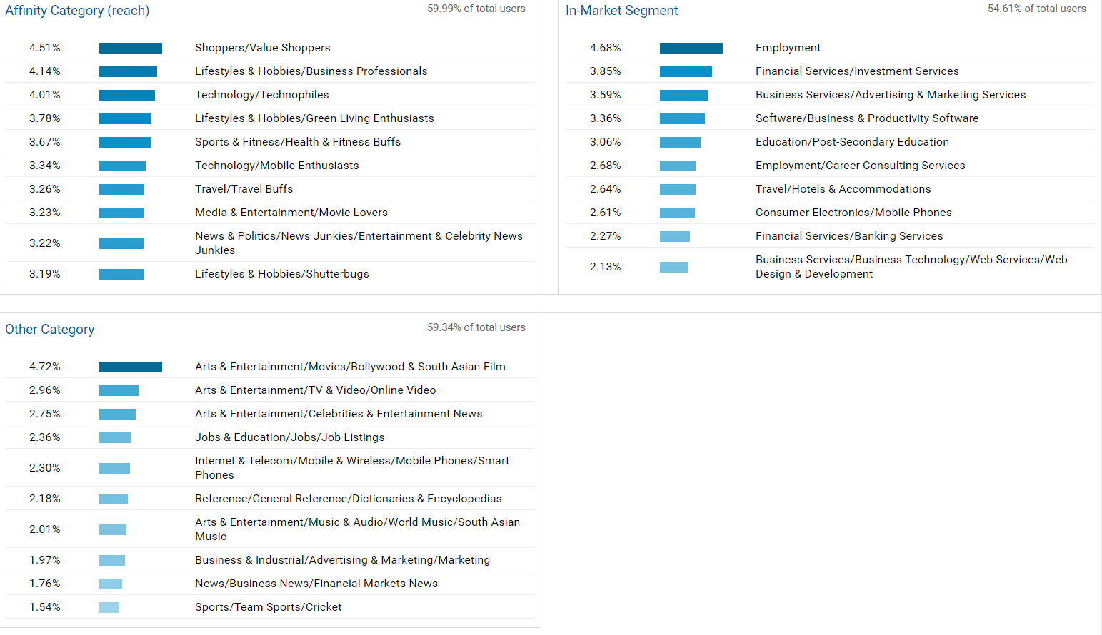Click the 4.72% bar for Bollywood film
Image resolution: width=1102 pixels, height=635 pixels.
(x=131, y=367)
